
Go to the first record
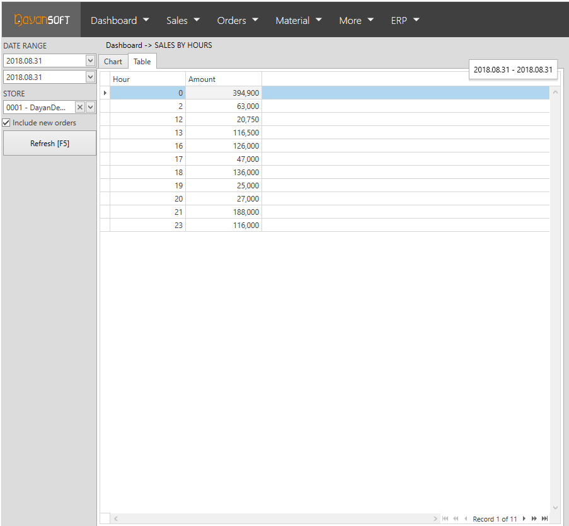[445, 518]
